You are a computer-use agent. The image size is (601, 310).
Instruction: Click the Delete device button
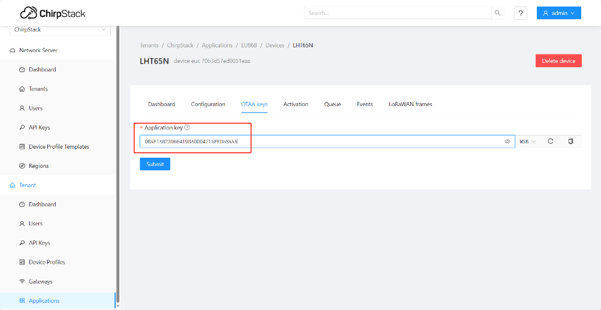point(558,61)
